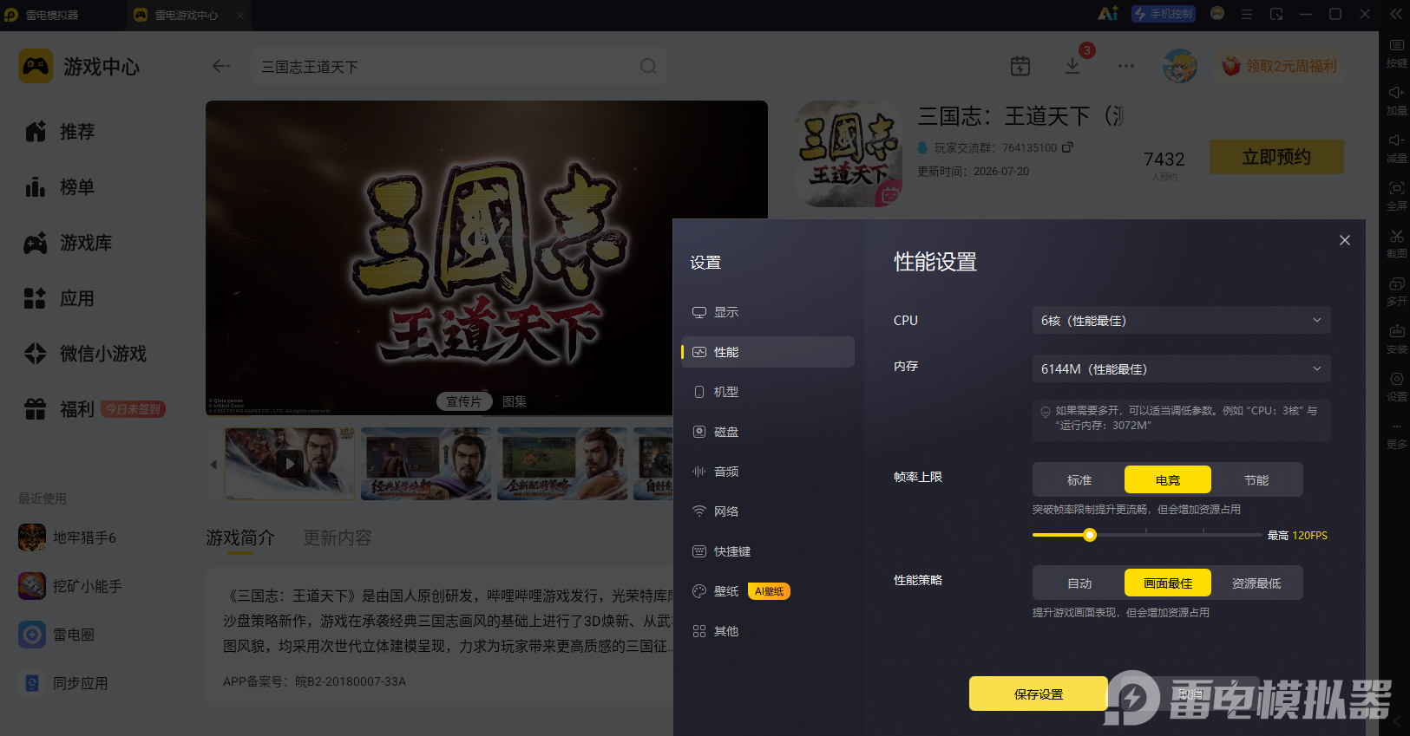
Task: Click the search magnifier icon
Action: click(x=648, y=66)
